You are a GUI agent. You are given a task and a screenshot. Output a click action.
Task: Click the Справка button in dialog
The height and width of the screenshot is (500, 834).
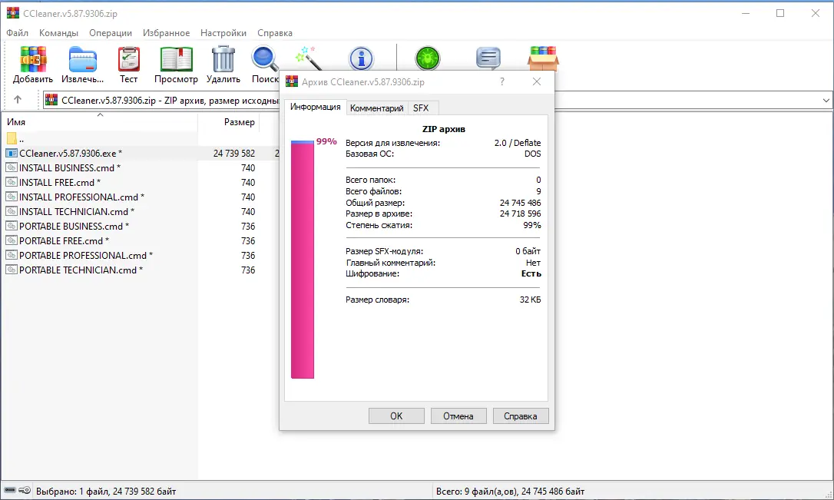click(521, 416)
